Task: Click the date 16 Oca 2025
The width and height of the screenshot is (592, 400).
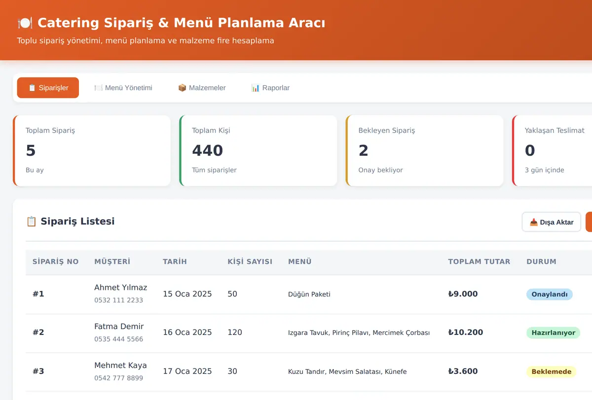Action: coord(187,332)
